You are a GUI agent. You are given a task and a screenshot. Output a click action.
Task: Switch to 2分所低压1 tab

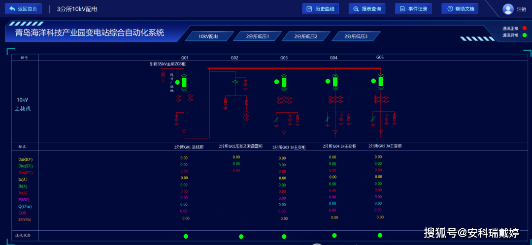258,36
